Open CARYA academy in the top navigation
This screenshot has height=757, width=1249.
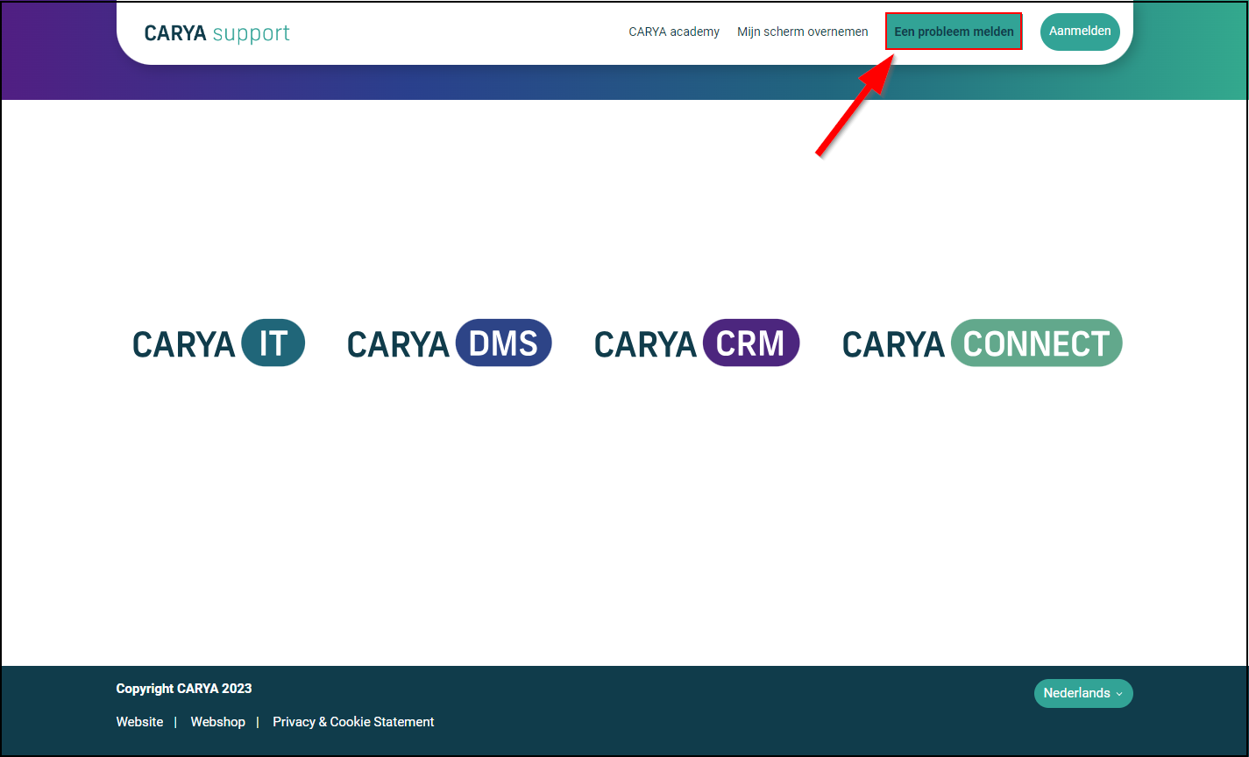click(674, 32)
